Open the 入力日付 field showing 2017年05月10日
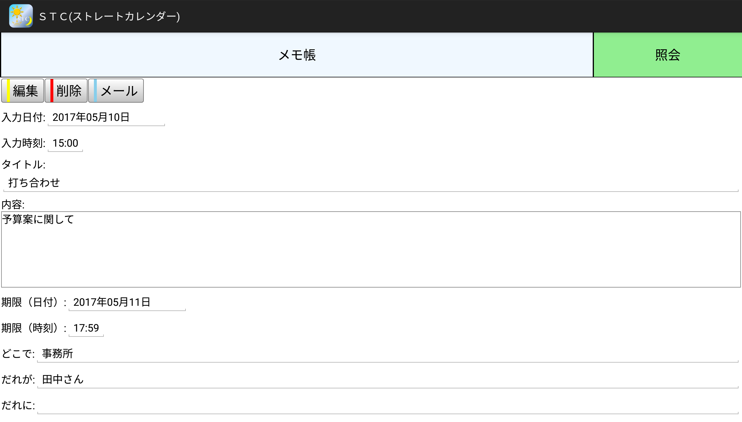The width and height of the screenshot is (742, 422). coord(106,117)
